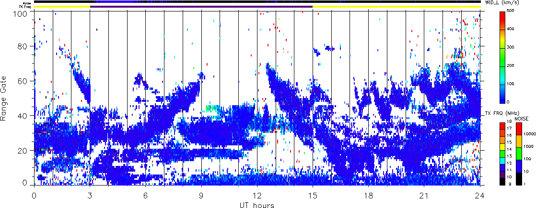Click the green segment of NOISE legend

tap(518, 153)
